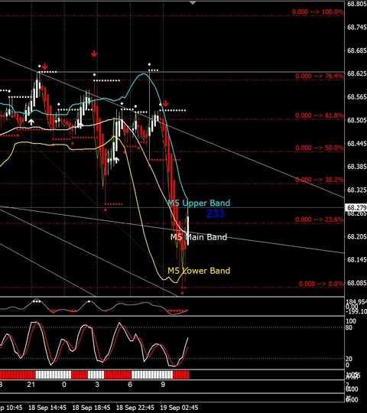Viewport: 367px width, 413px height.
Task: Click price axis value 68.325
Action: 357,190
